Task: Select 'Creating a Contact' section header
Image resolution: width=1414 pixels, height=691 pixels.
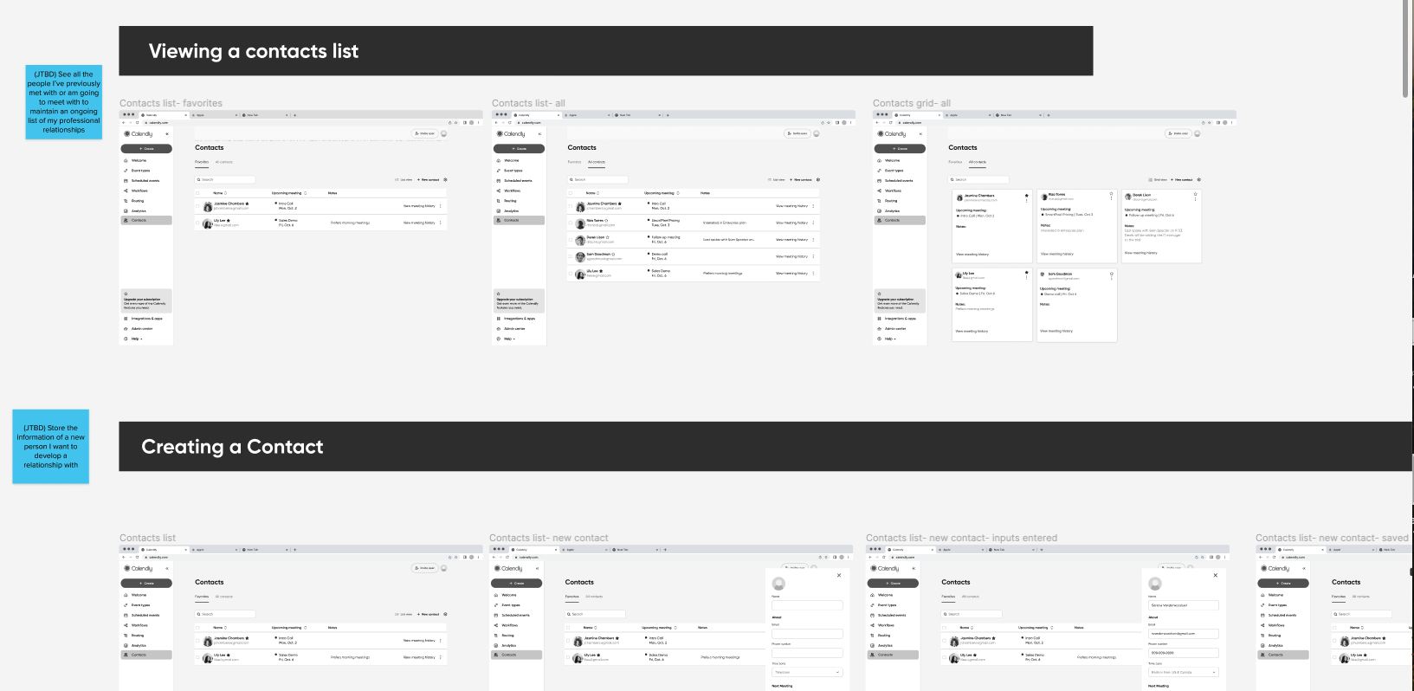Action: click(766, 447)
